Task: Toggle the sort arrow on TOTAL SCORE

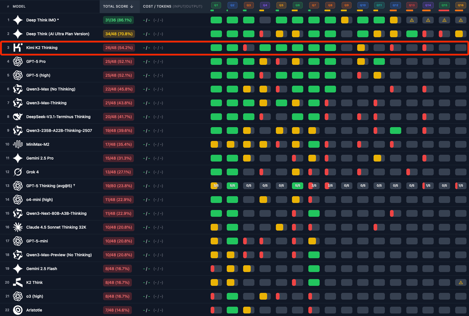Action: (x=132, y=6)
